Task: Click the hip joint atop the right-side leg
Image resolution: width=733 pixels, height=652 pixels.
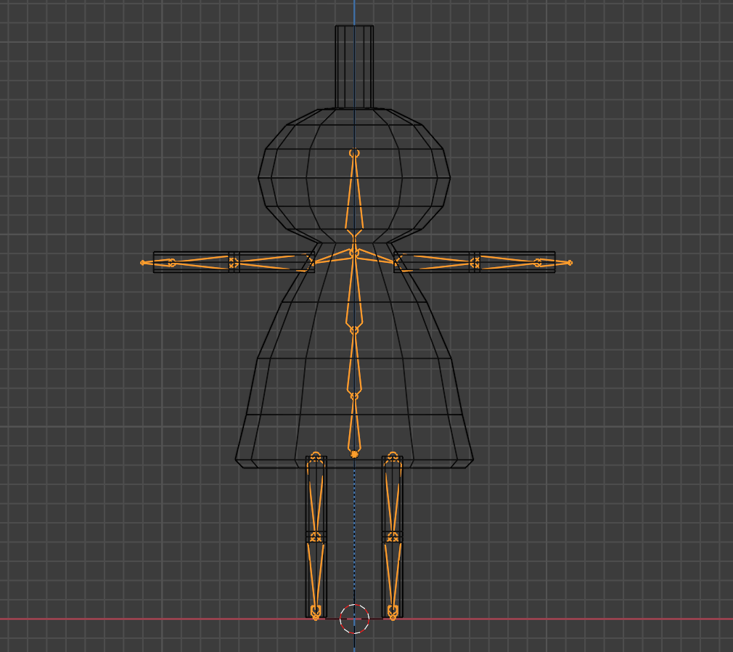Action: click(x=393, y=457)
